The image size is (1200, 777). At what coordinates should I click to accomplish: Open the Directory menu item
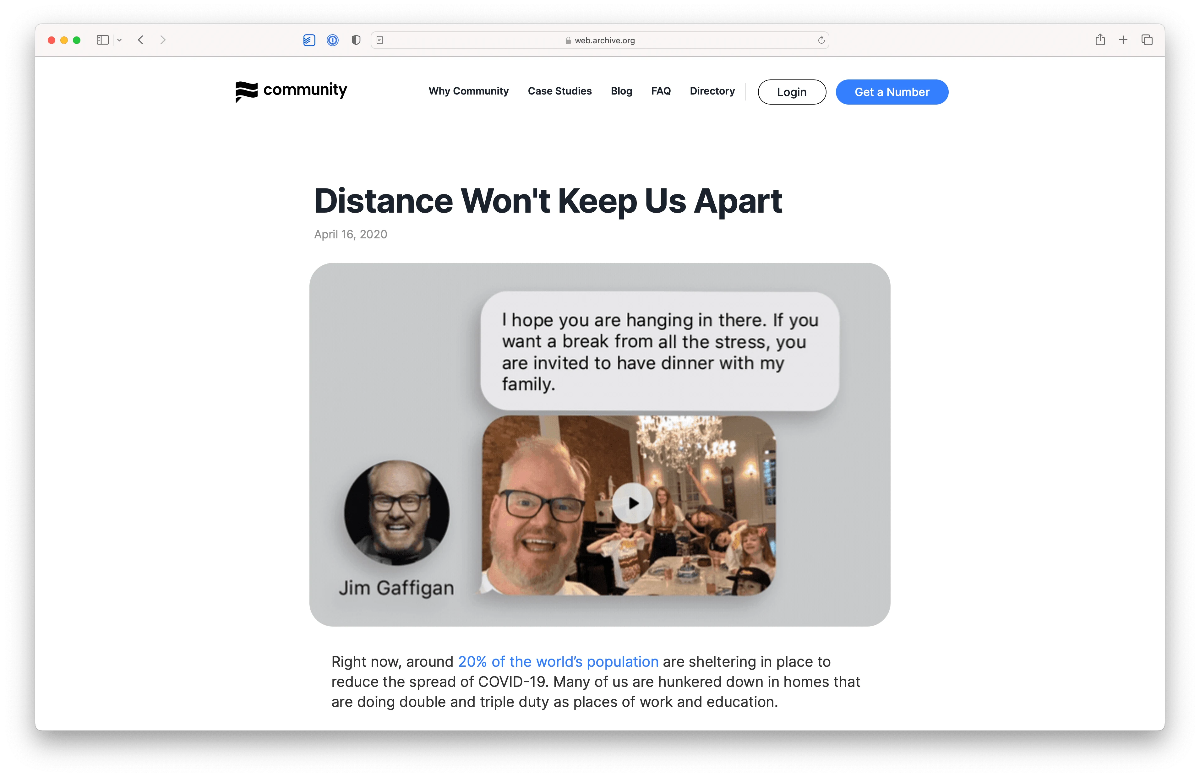click(x=712, y=91)
